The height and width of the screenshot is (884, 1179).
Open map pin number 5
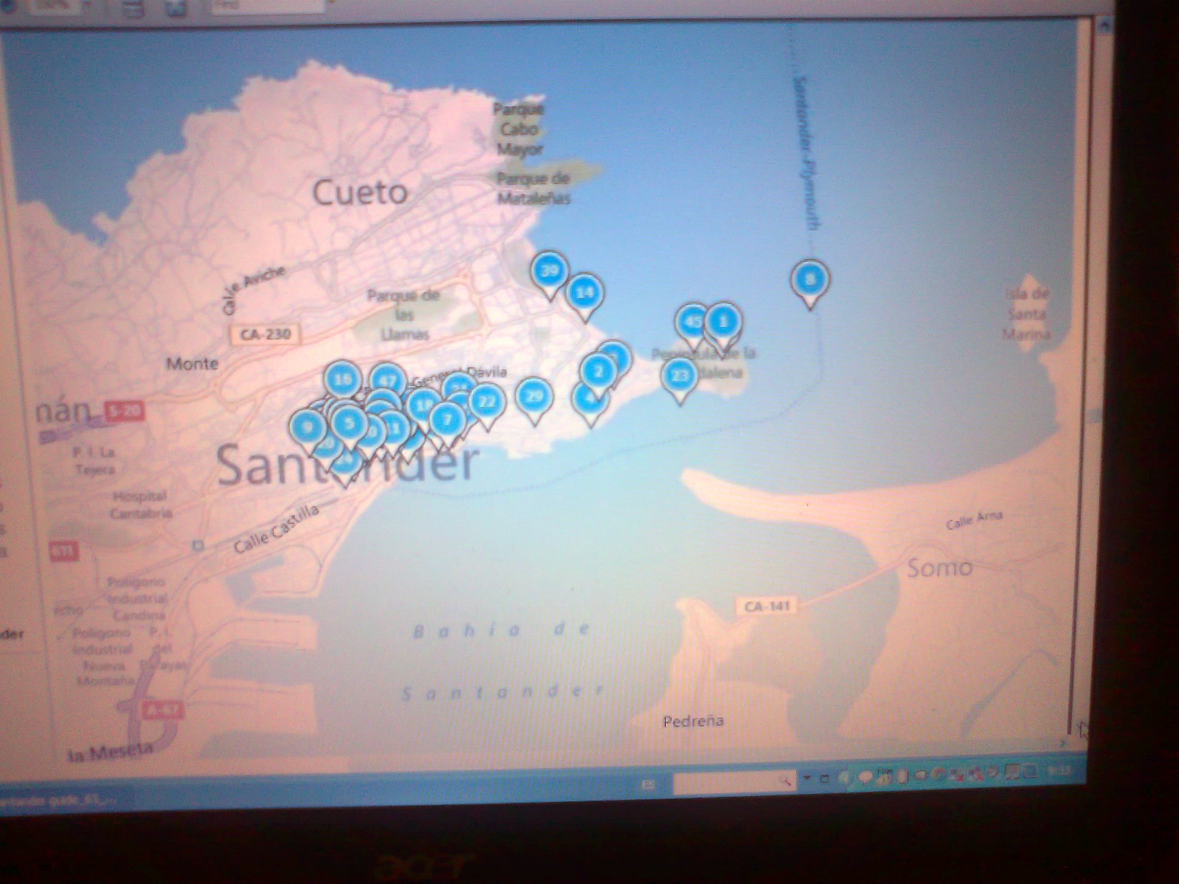(349, 423)
